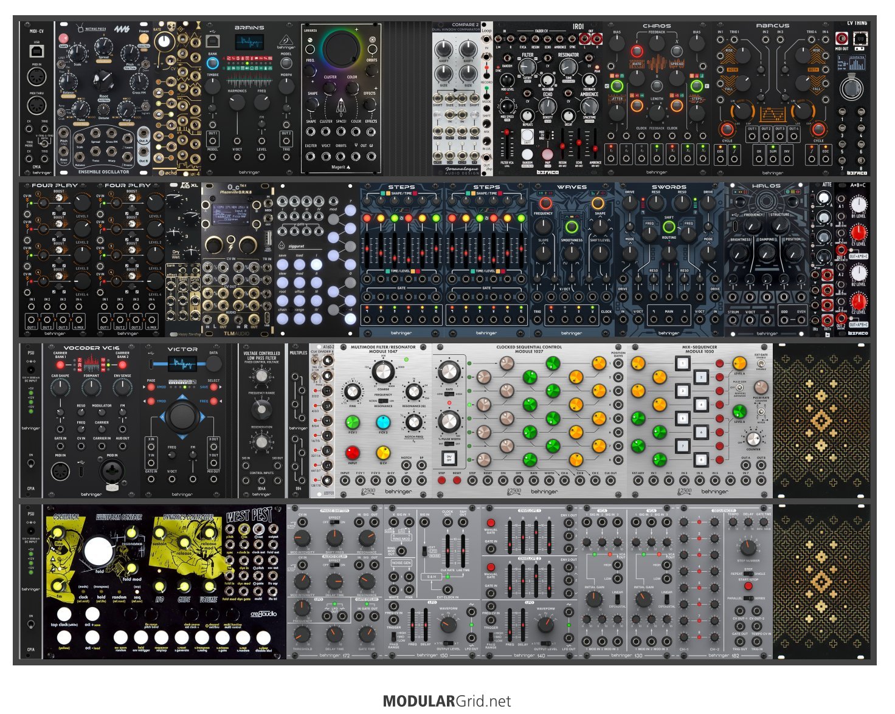Click the DATA knob on the Victor module
This screenshot has height=714, width=895.
213,363
